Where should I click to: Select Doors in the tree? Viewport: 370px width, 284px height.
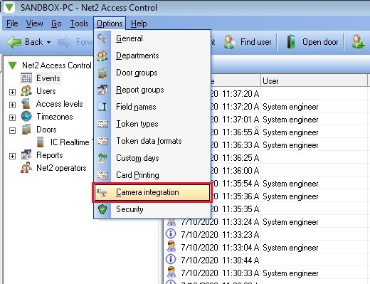click(x=46, y=130)
